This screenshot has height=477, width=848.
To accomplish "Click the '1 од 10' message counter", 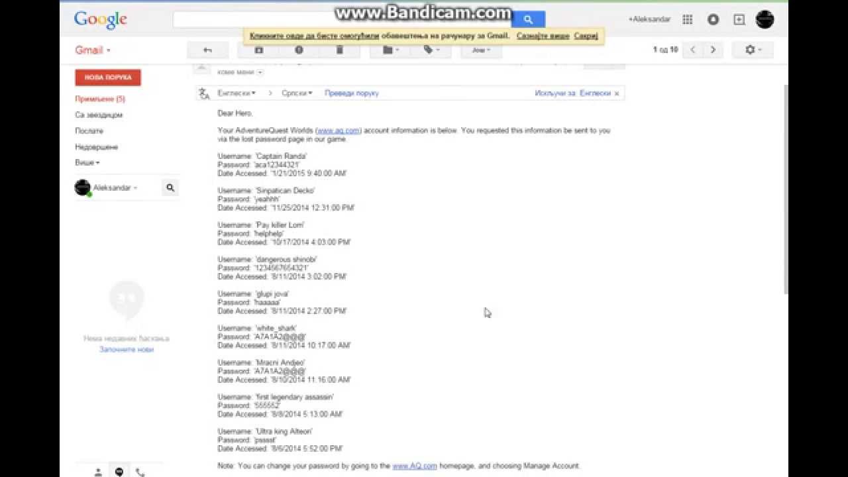I will [665, 50].
